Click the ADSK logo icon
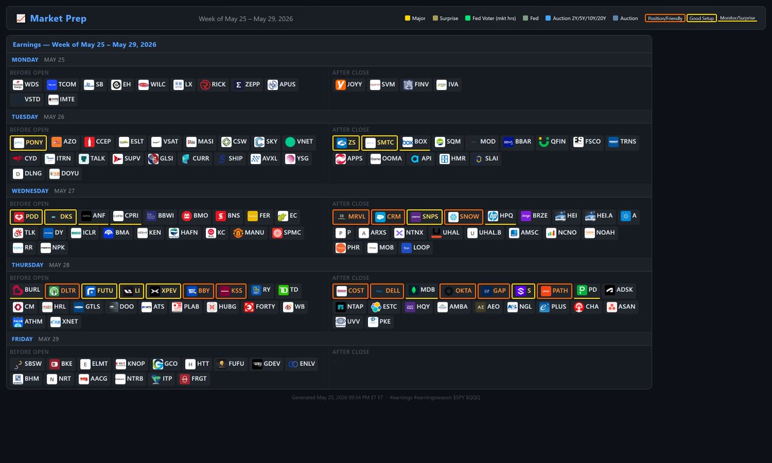 coord(609,290)
